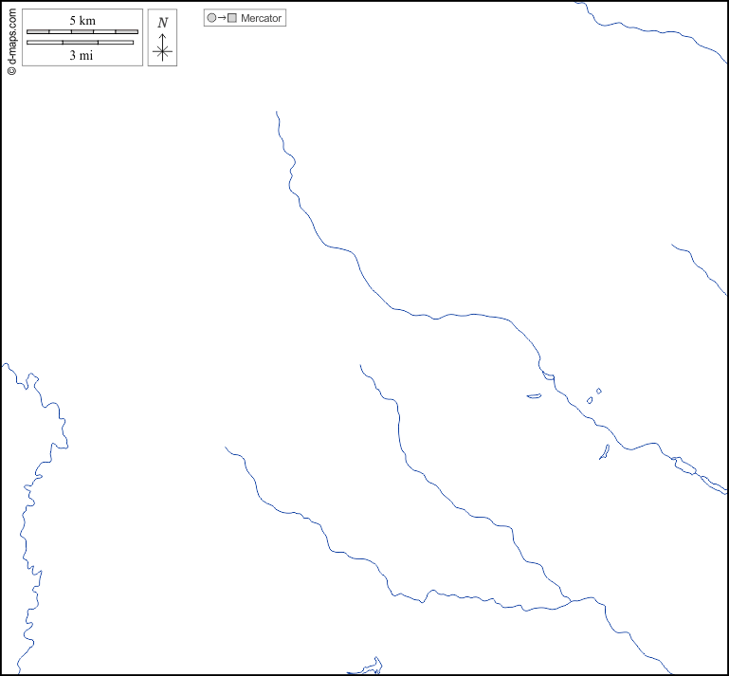729x676 pixels.
Task: Click the kilometer scale bar
Action: (x=82, y=31)
